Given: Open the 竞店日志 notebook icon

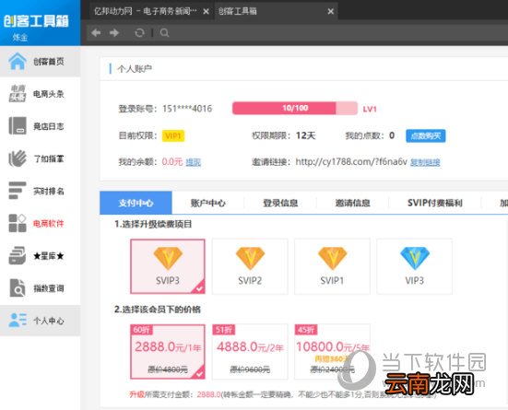Looking at the screenshot, I should click(x=18, y=126).
